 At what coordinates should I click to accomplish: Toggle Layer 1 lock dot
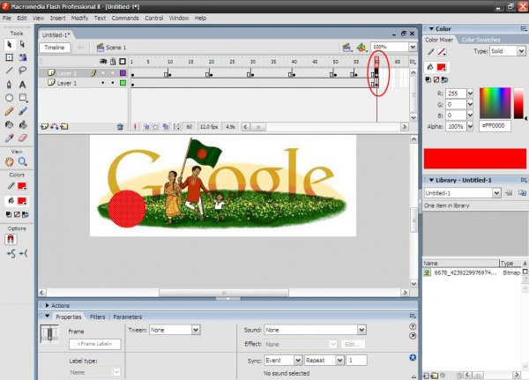[x=113, y=83]
